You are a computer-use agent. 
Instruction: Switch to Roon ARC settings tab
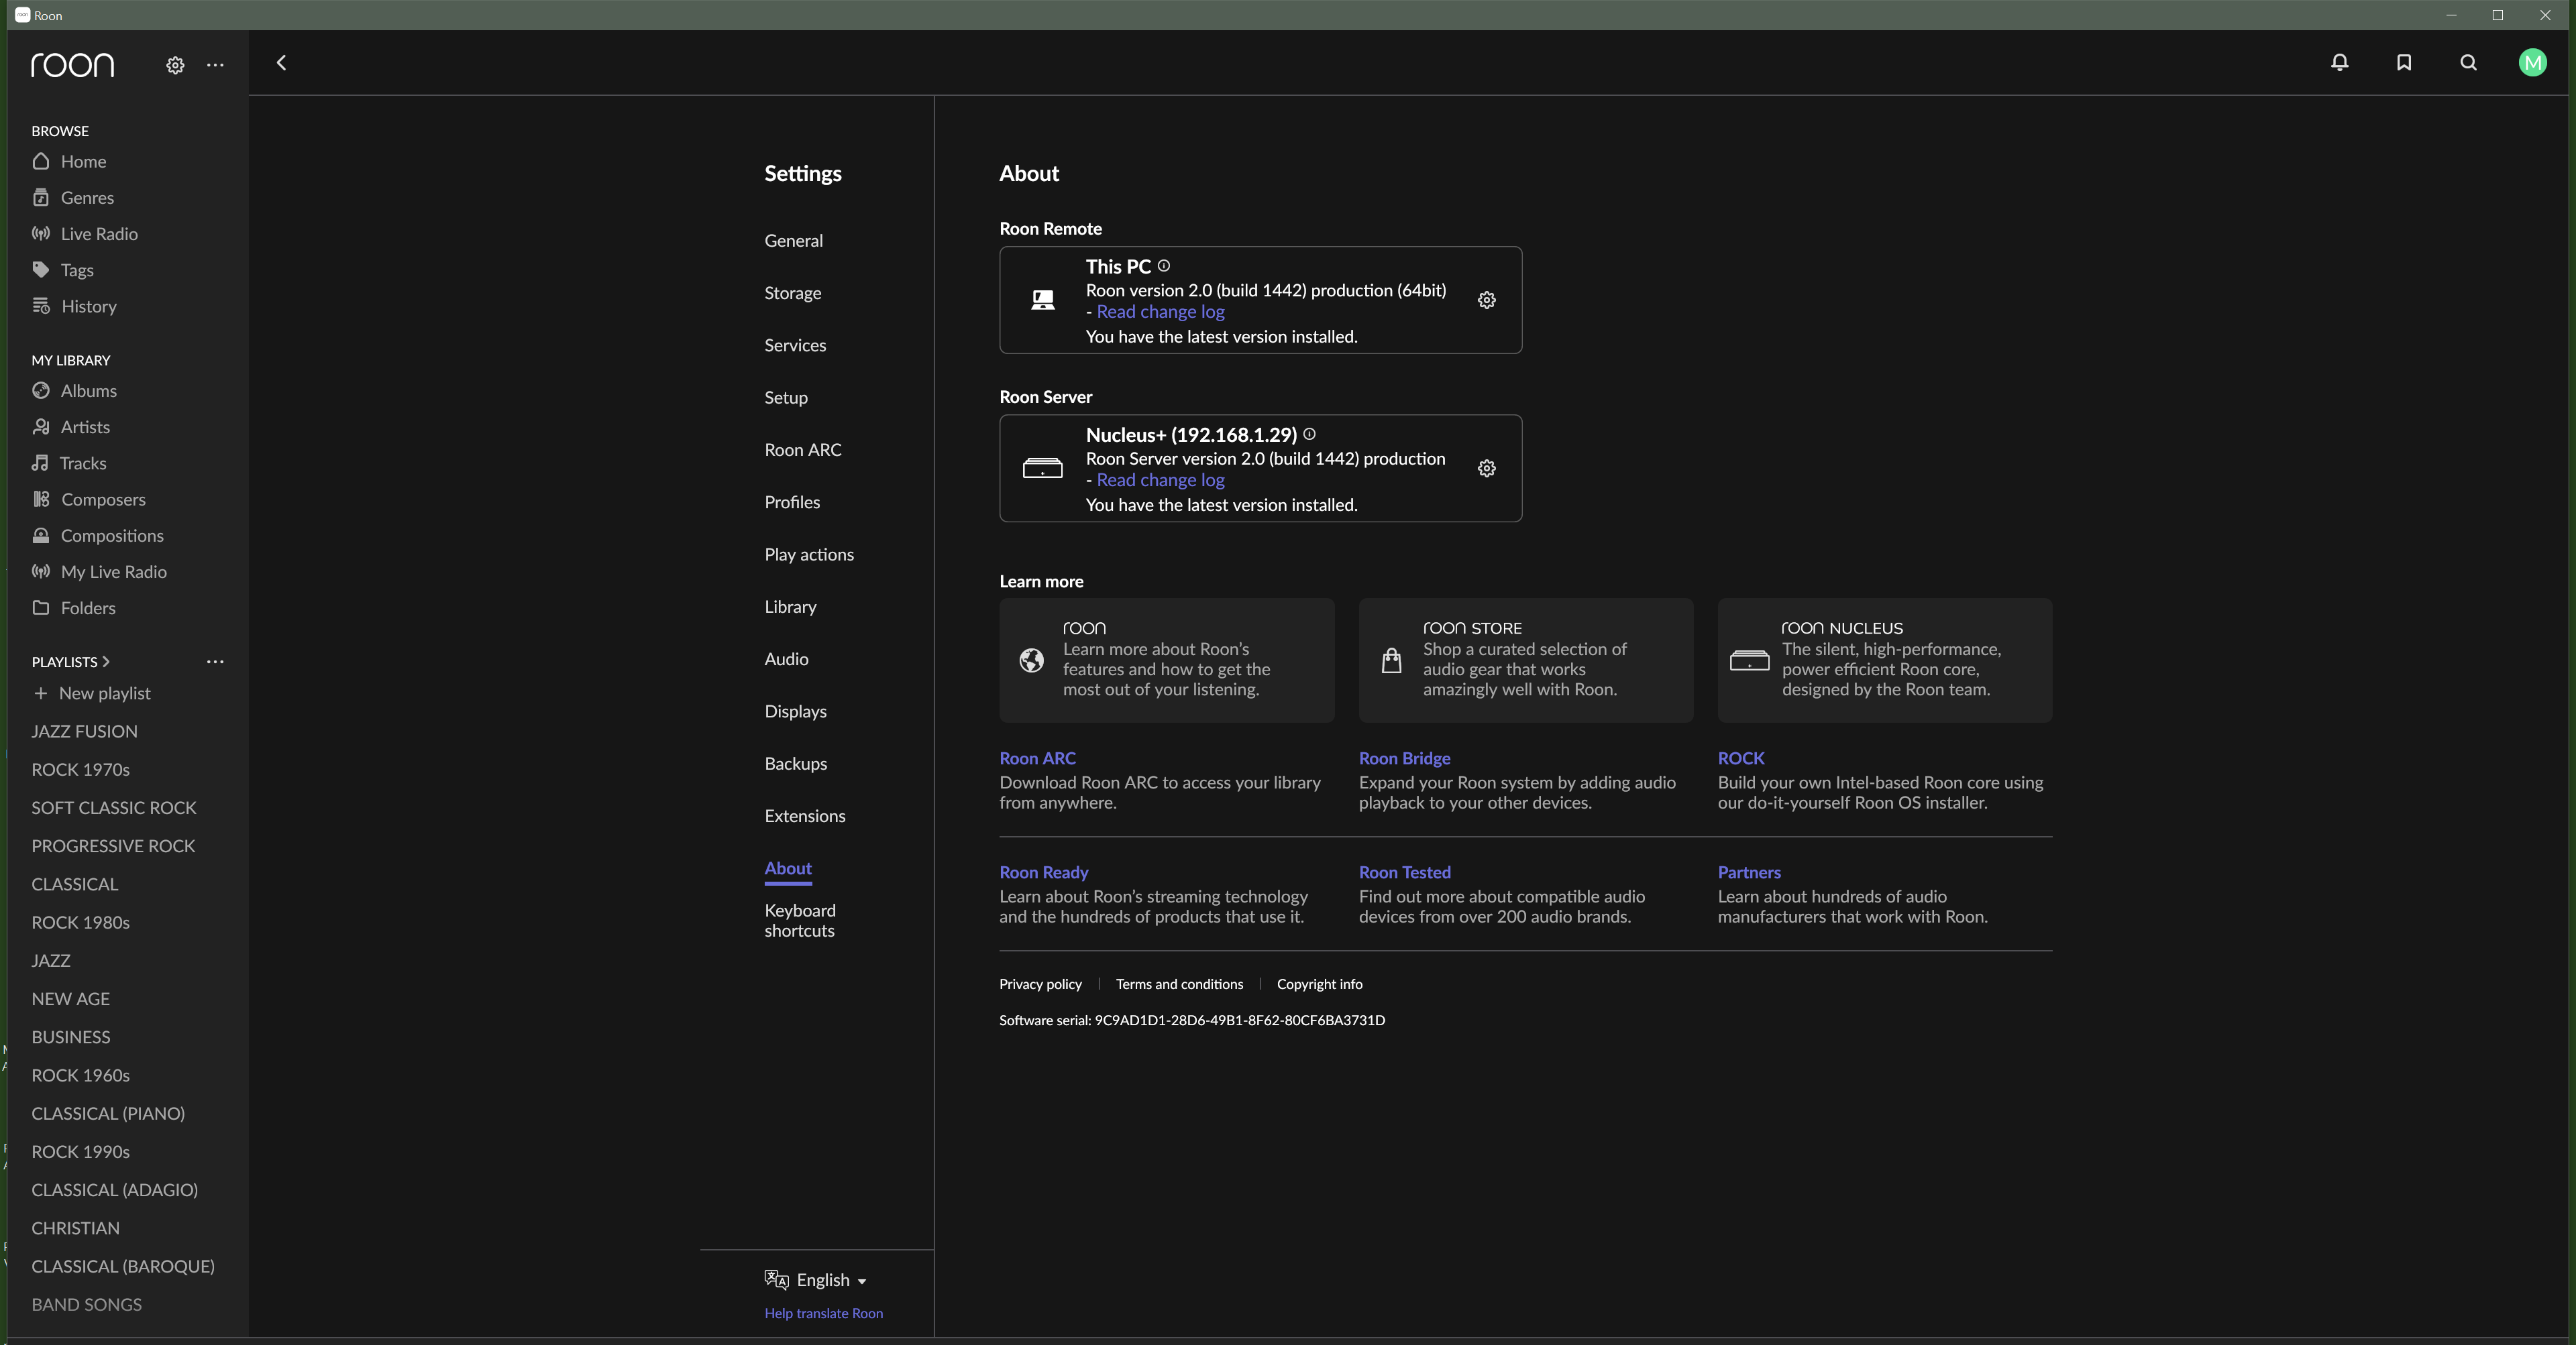tap(802, 450)
